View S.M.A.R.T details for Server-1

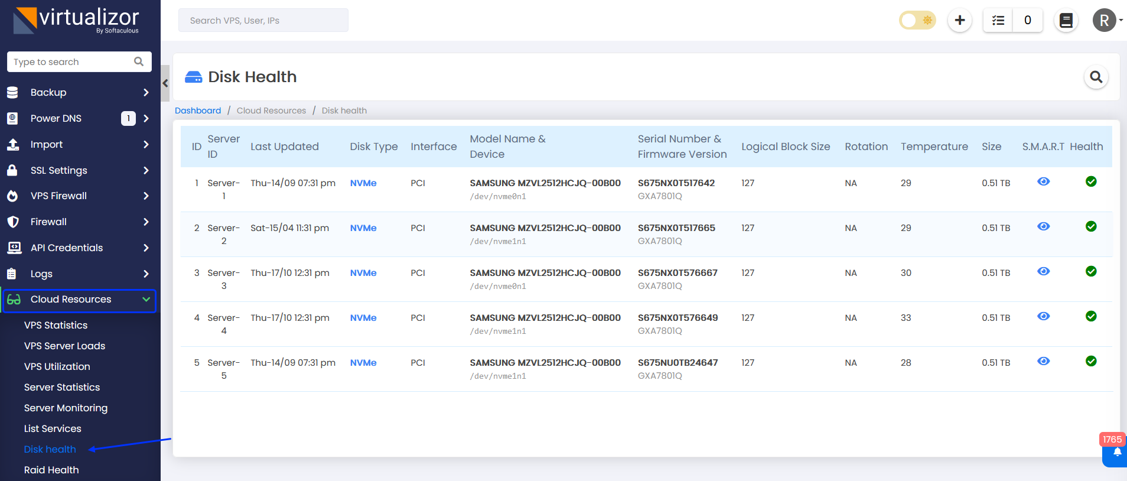tap(1044, 181)
